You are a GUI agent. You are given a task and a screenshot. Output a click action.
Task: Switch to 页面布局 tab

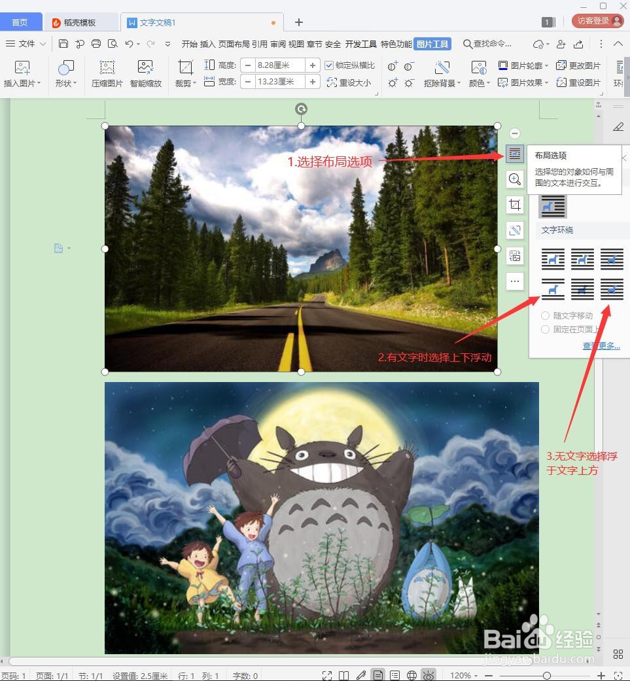(x=234, y=44)
